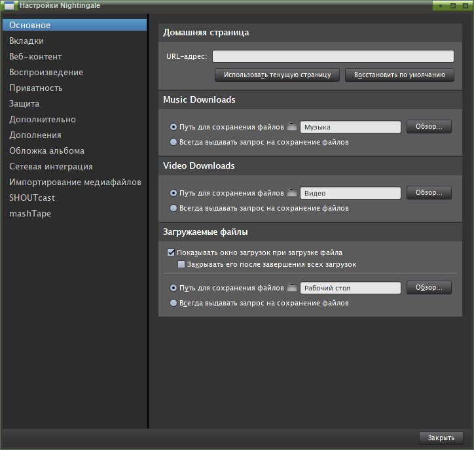Screen dimensions: 474x450
Task: Click folder icon beside Видео path
Action: [x=292, y=192]
